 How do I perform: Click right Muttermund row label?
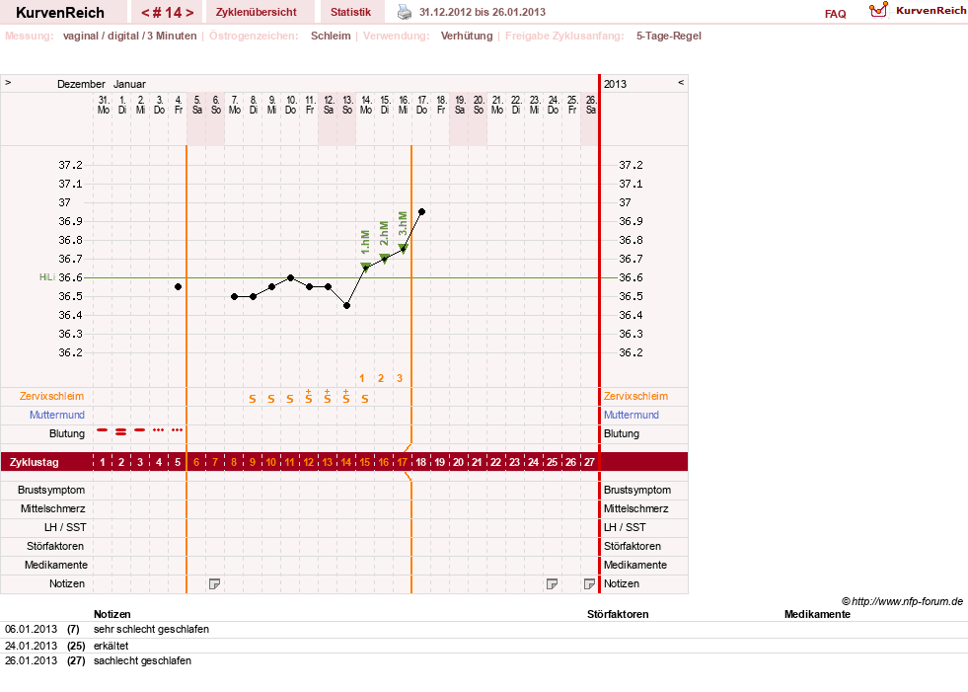tap(631, 415)
